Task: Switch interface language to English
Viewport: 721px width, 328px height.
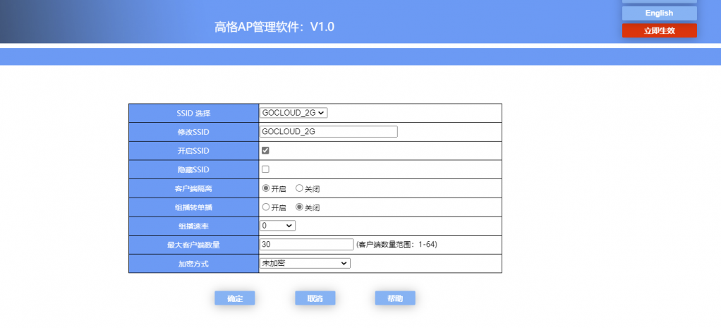Action: pyautogui.click(x=659, y=13)
